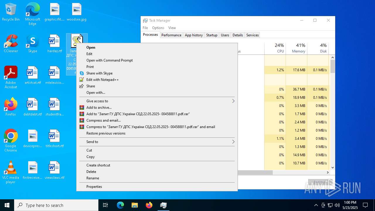The width and height of the screenshot is (375, 211).
Task: Choose Edit in context menu
Action: click(x=157, y=54)
